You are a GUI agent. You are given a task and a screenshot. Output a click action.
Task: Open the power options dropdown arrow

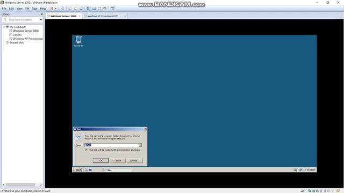(56, 9)
